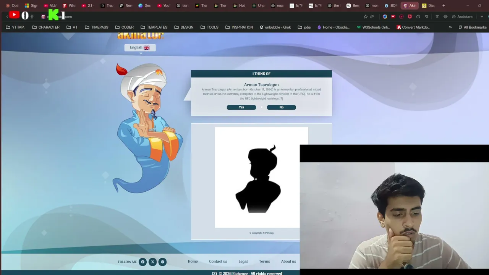Open the X (Twitter) follow icon
The height and width of the screenshot is (275, 489).
pos(152,262)
